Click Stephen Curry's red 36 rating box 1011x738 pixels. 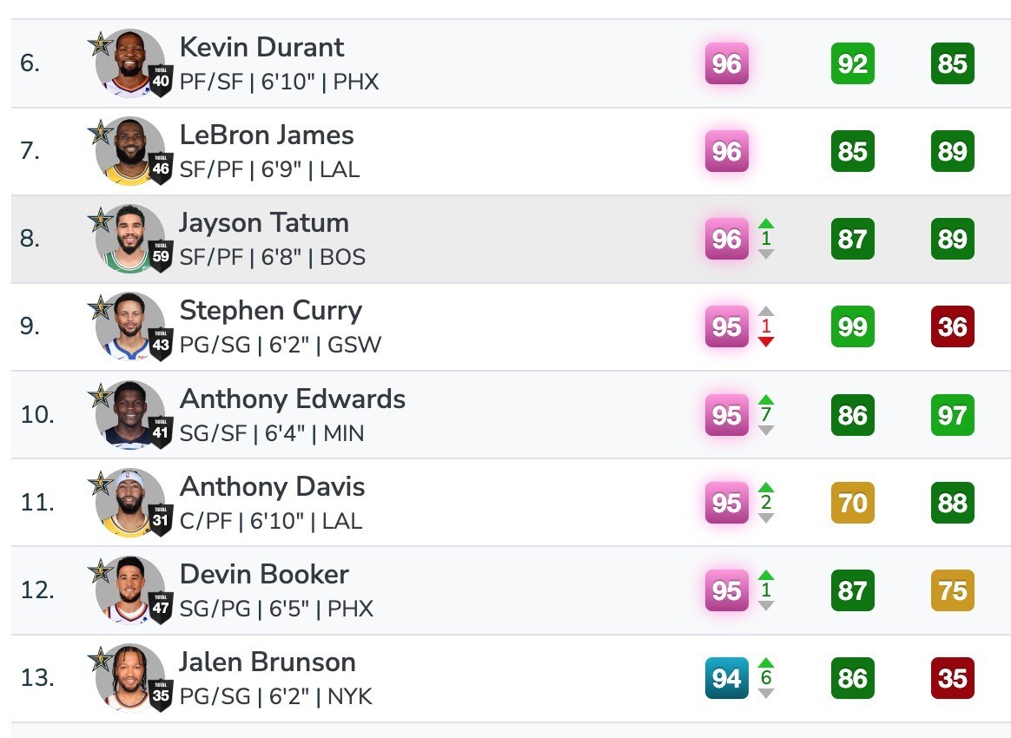(952, 326)
